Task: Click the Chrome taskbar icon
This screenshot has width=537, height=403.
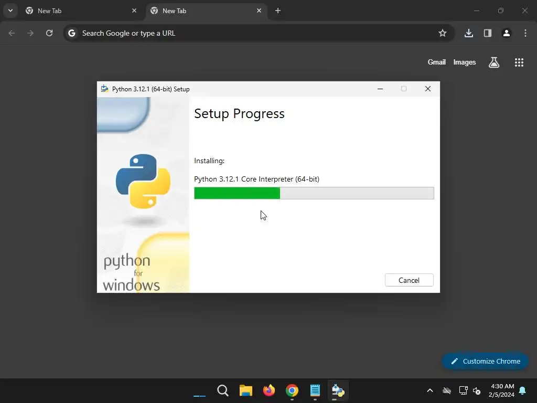Action: pos(292,390)
